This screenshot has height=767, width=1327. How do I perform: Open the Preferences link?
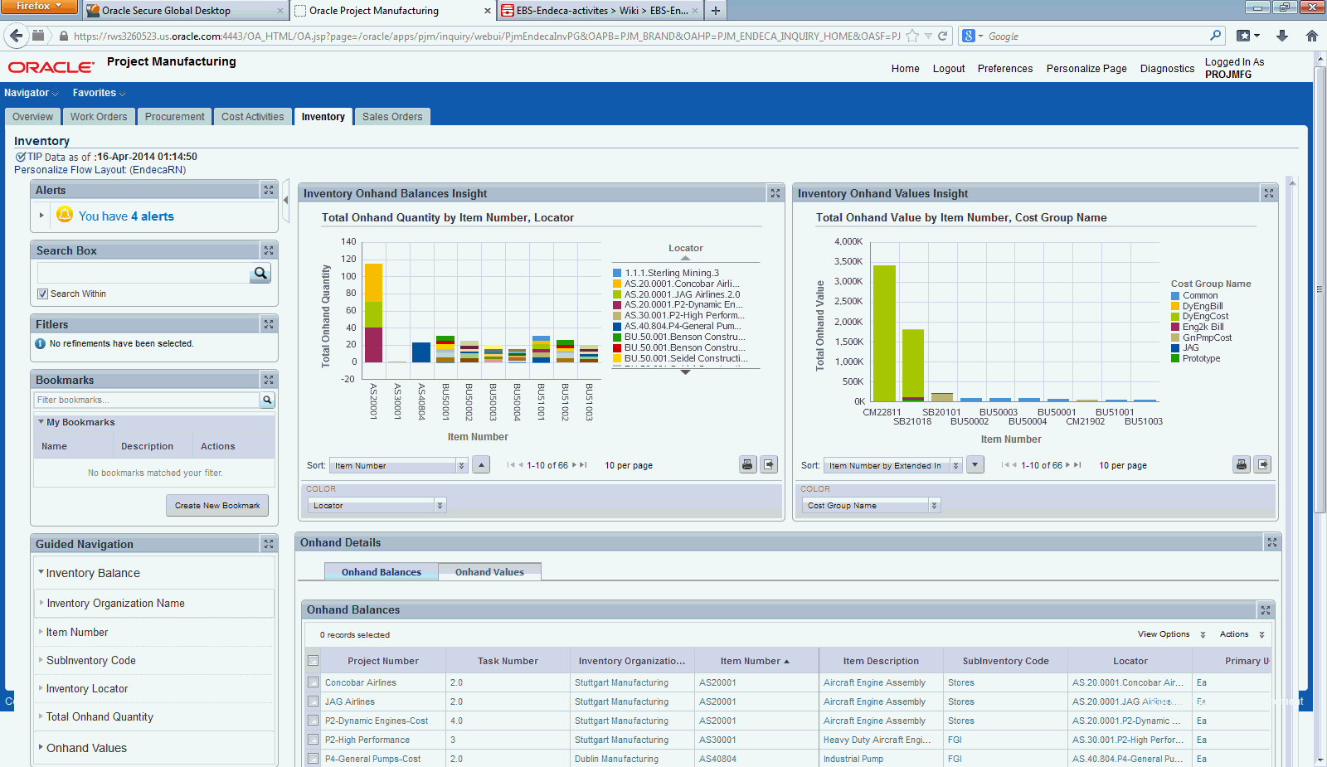tap(1005, 69)
